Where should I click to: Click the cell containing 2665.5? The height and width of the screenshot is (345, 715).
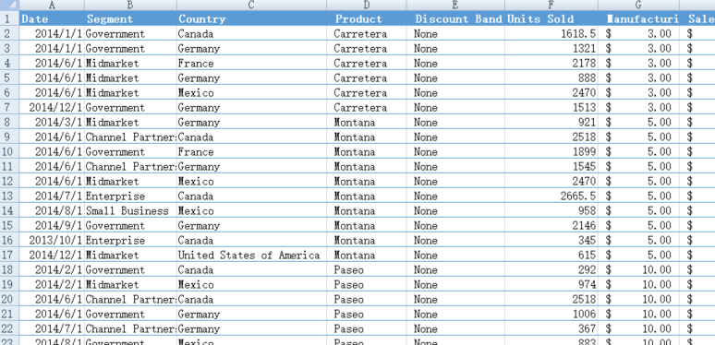coord(551,196)
